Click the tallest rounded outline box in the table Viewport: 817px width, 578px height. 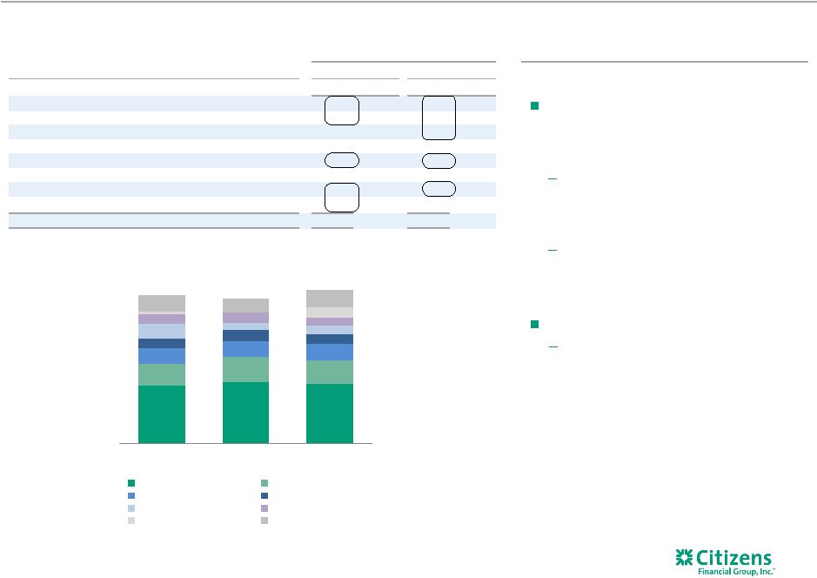[439, 118]
